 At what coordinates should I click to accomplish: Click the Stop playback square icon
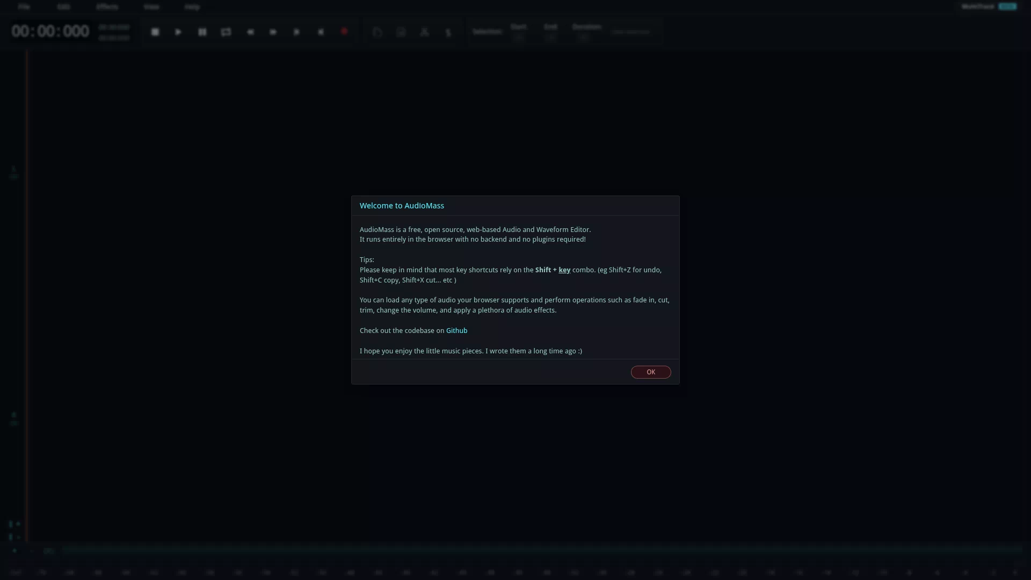155,32
